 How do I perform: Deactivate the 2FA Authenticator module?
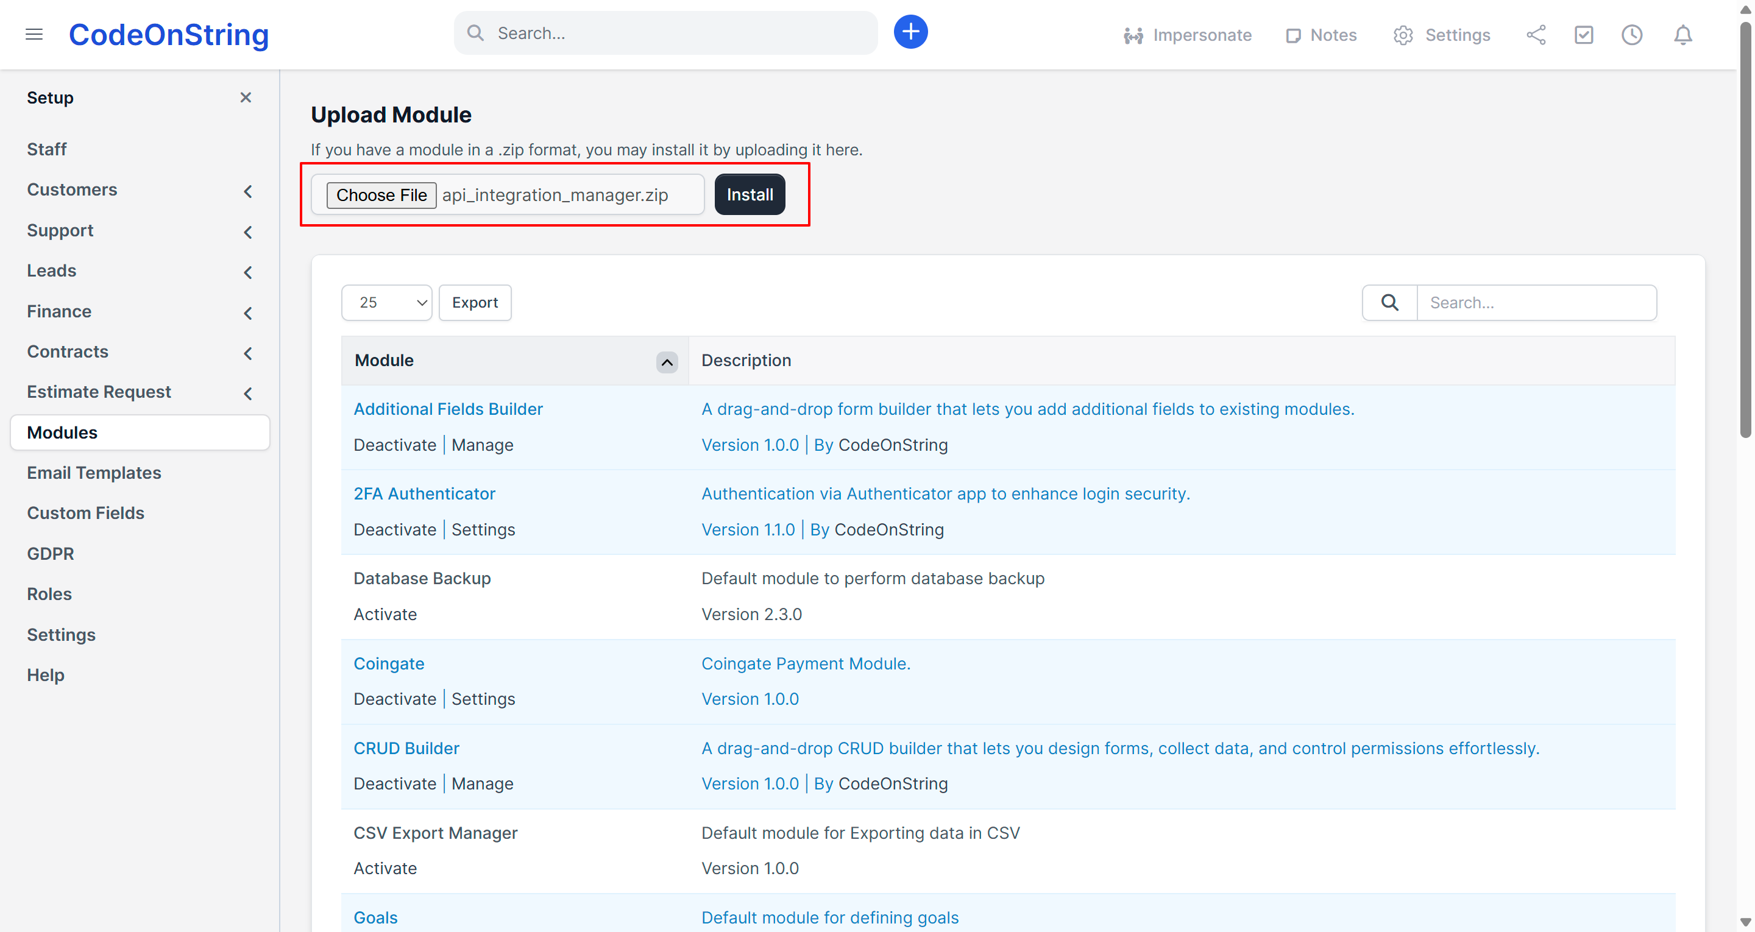point(394,529)
